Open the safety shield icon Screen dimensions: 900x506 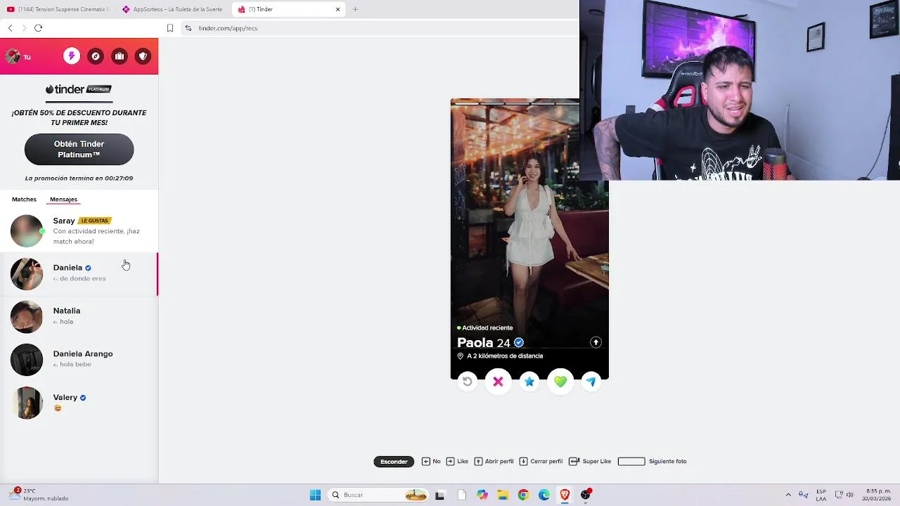pos(143,56)
